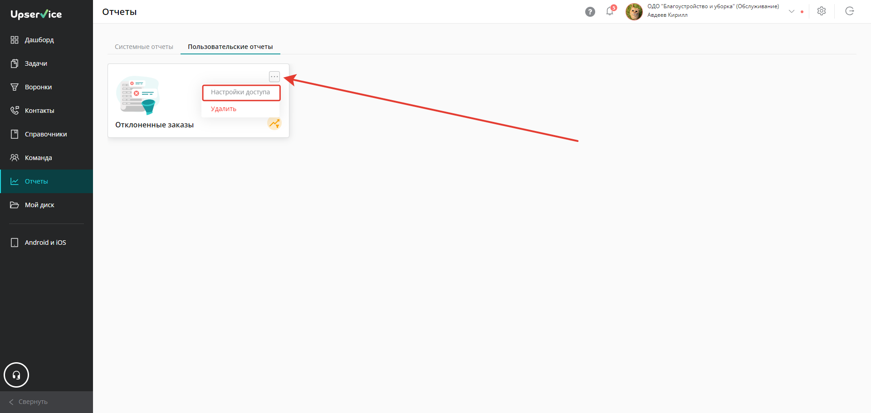Click the logout icon
This screenshot has width=871, height=413.
(x=850, y=11)
